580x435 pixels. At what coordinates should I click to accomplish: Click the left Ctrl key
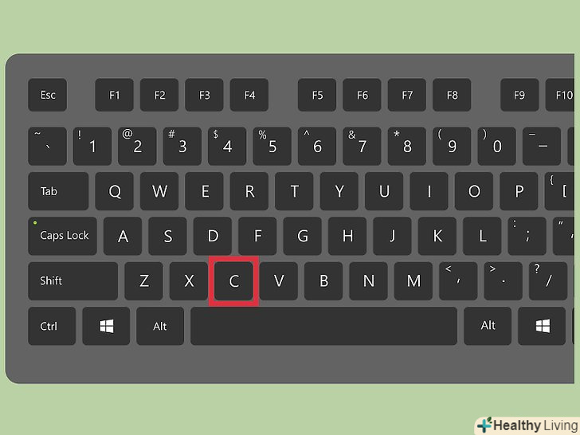coord(52,326)
